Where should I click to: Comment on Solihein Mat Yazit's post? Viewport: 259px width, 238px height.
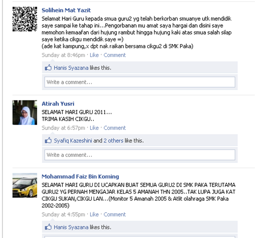coord(114,55)
